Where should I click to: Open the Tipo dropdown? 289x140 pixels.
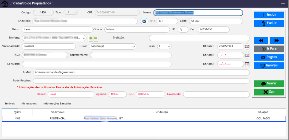click(x=75, y=12)
